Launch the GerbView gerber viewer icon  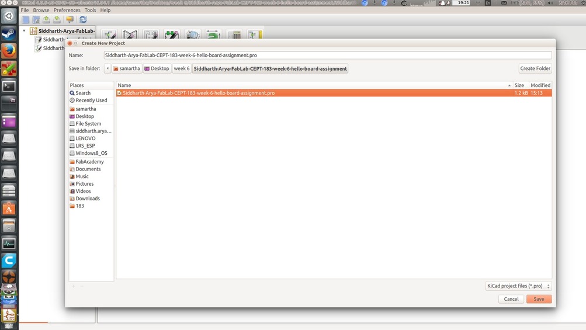193,35
